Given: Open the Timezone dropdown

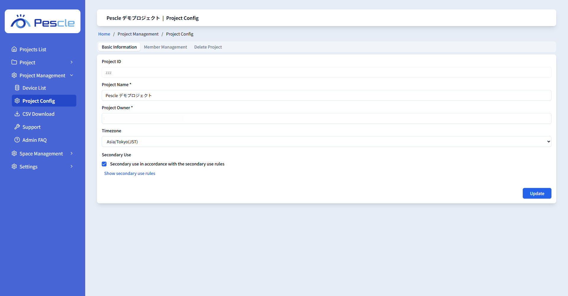Looking at the screenshot, I should pyautogui.click(x=327, y=141).
